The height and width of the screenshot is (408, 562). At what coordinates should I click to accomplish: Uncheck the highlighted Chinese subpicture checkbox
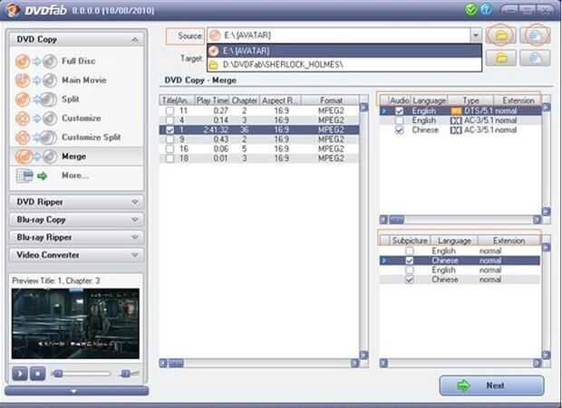tap(410, 261)
